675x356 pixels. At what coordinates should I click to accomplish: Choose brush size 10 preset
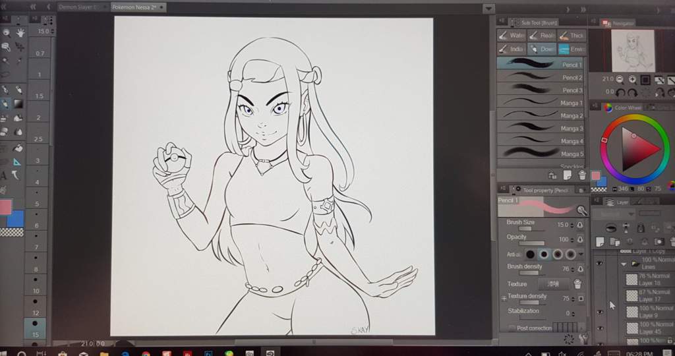click(x=36, y=285)
